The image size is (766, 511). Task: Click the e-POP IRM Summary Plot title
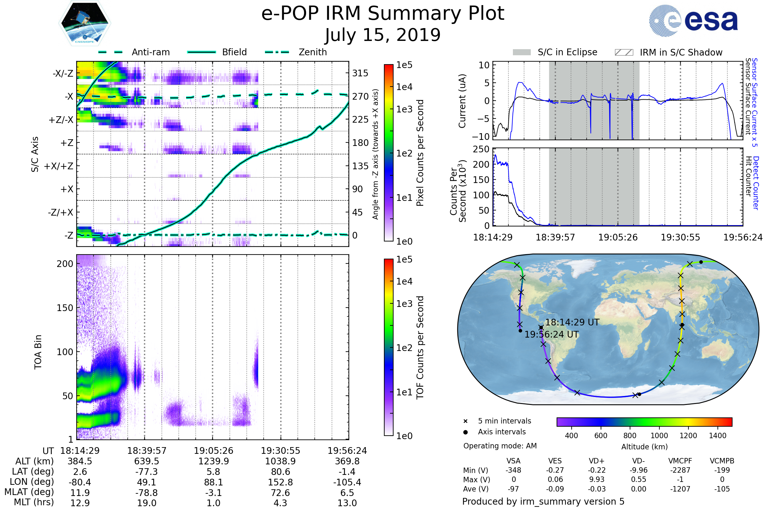(383, 14)
